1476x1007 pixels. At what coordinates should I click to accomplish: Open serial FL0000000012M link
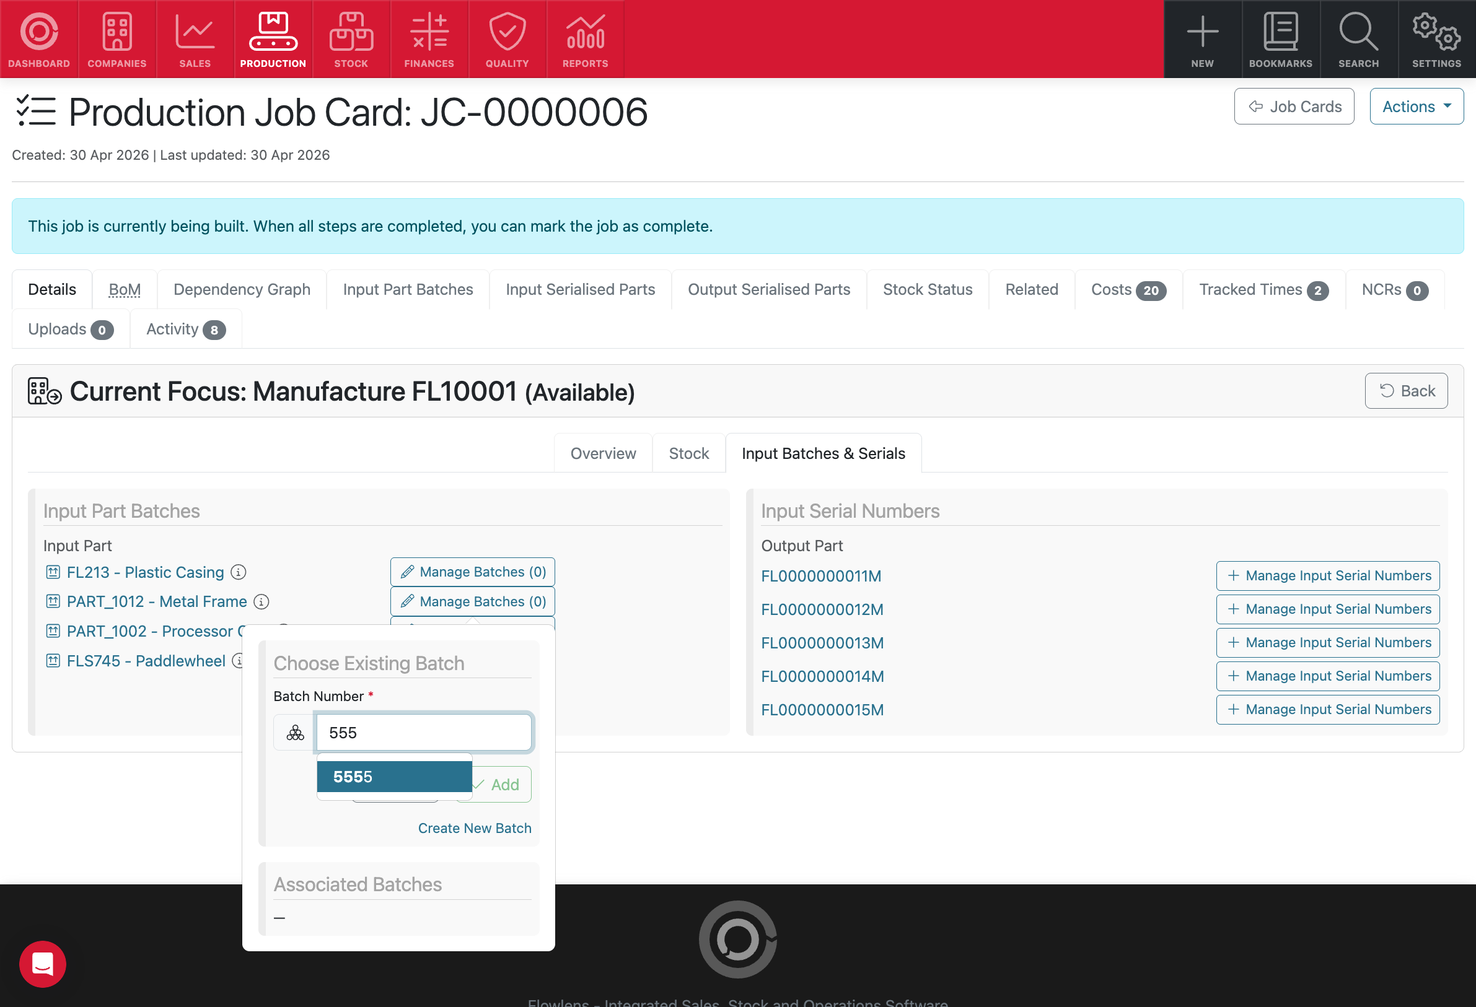(x=822, y=609)
